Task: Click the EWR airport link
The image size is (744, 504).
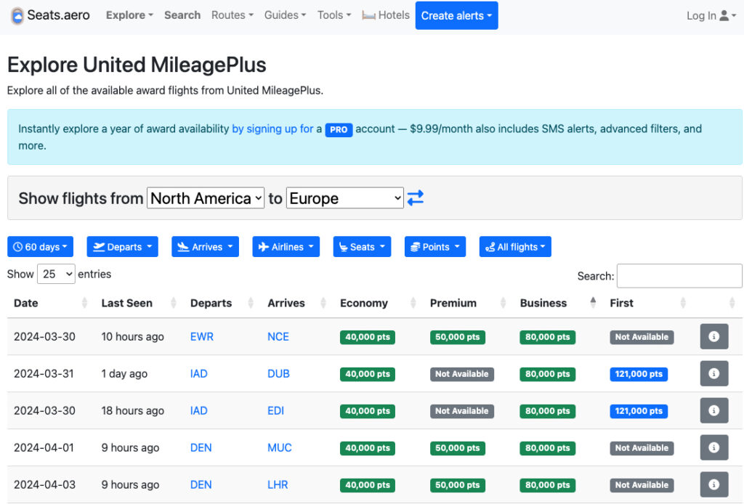Action: (201, 336)
